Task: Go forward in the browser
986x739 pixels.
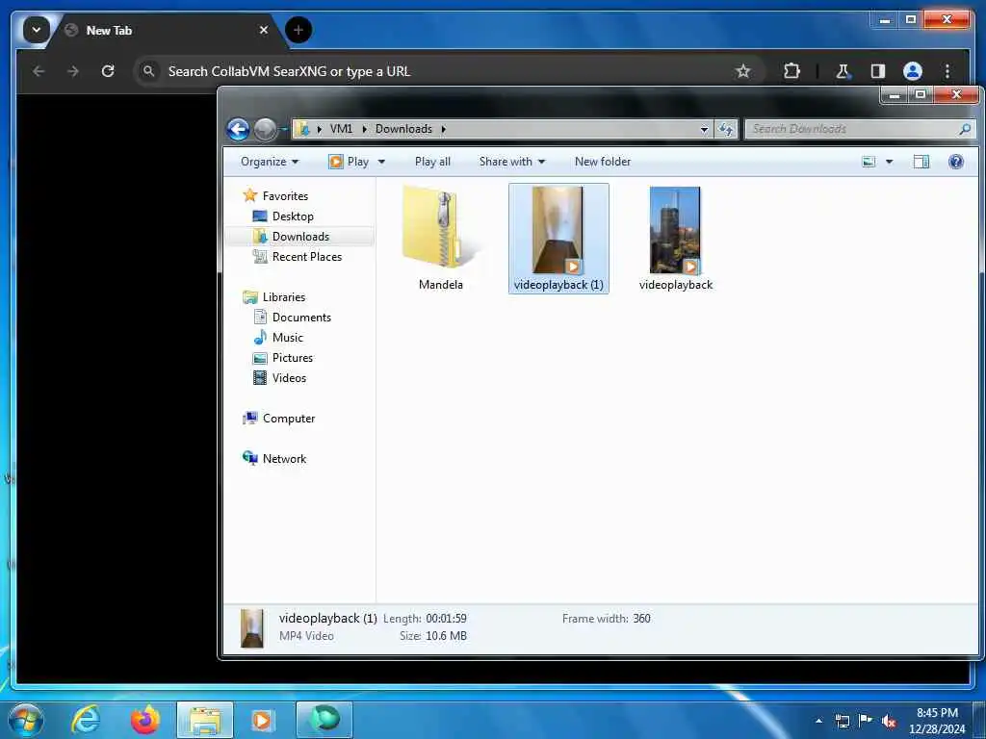Action: [x=73, y=71]
